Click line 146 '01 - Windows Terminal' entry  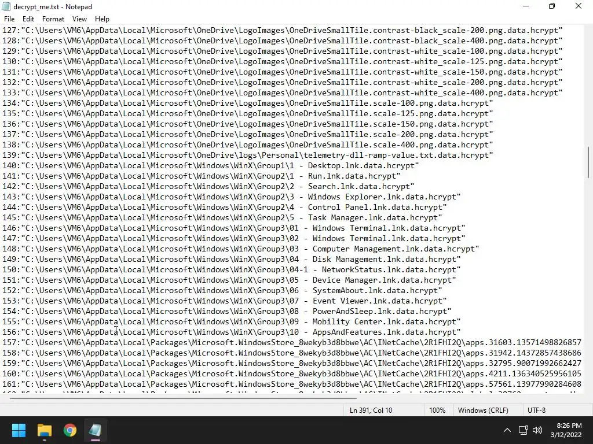[234, 228]
